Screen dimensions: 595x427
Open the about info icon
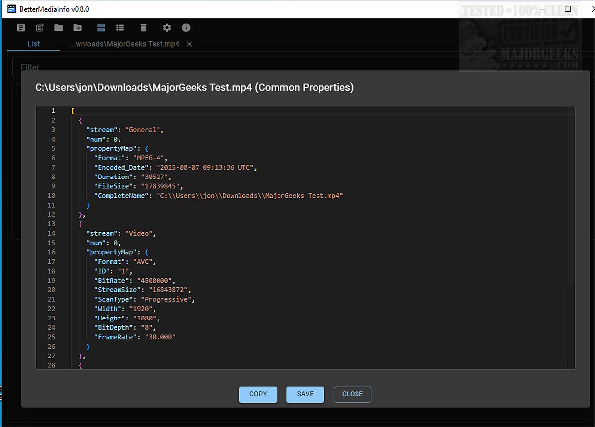[x=186, y=28]
